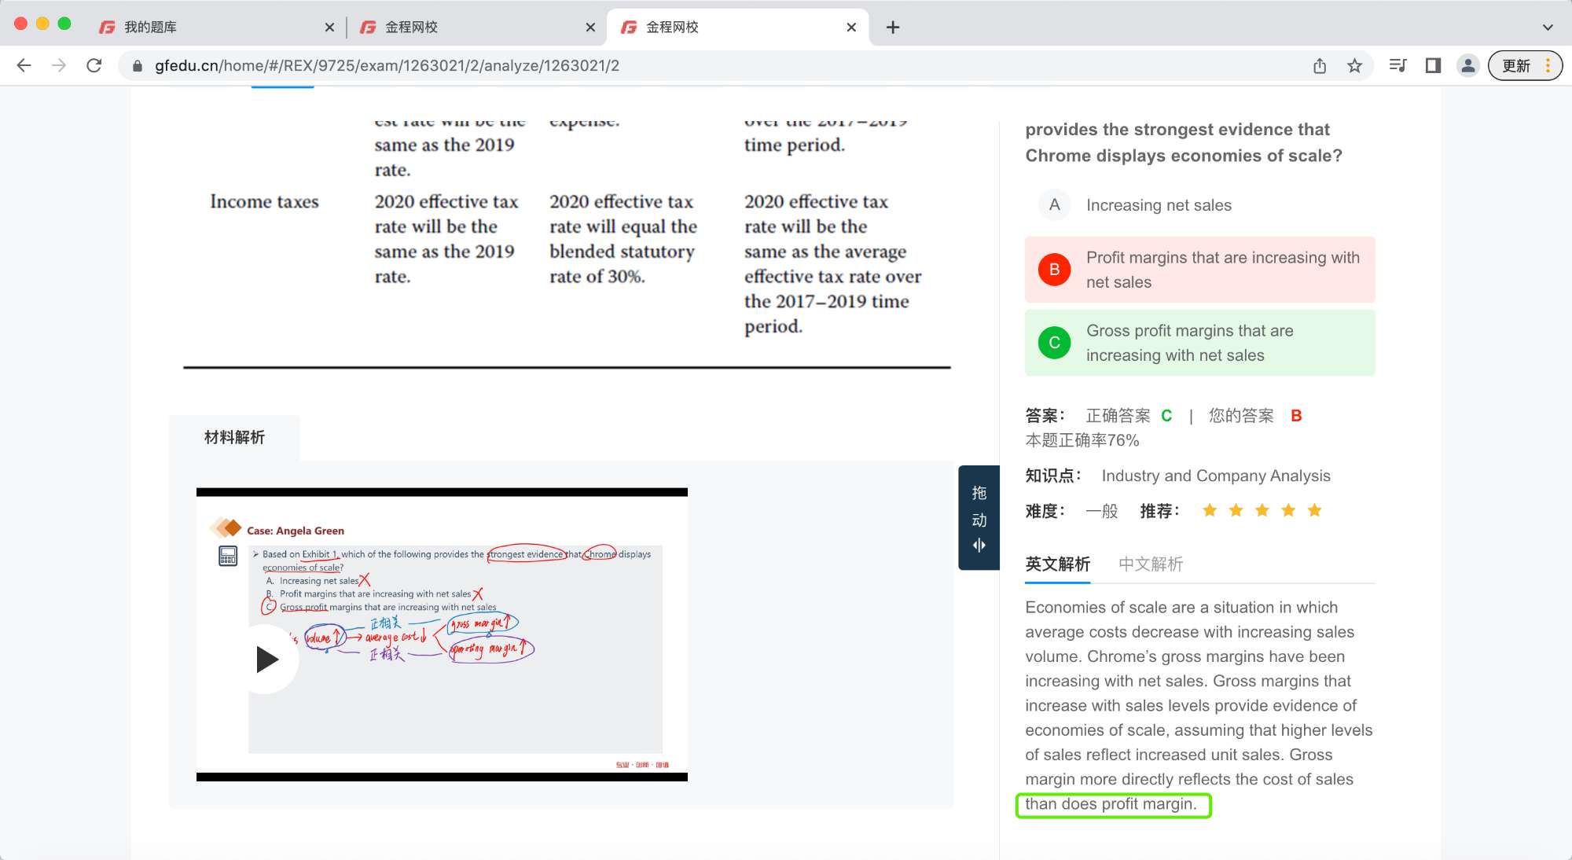Switch to the 中文解析 tab

coord(1151,564)
